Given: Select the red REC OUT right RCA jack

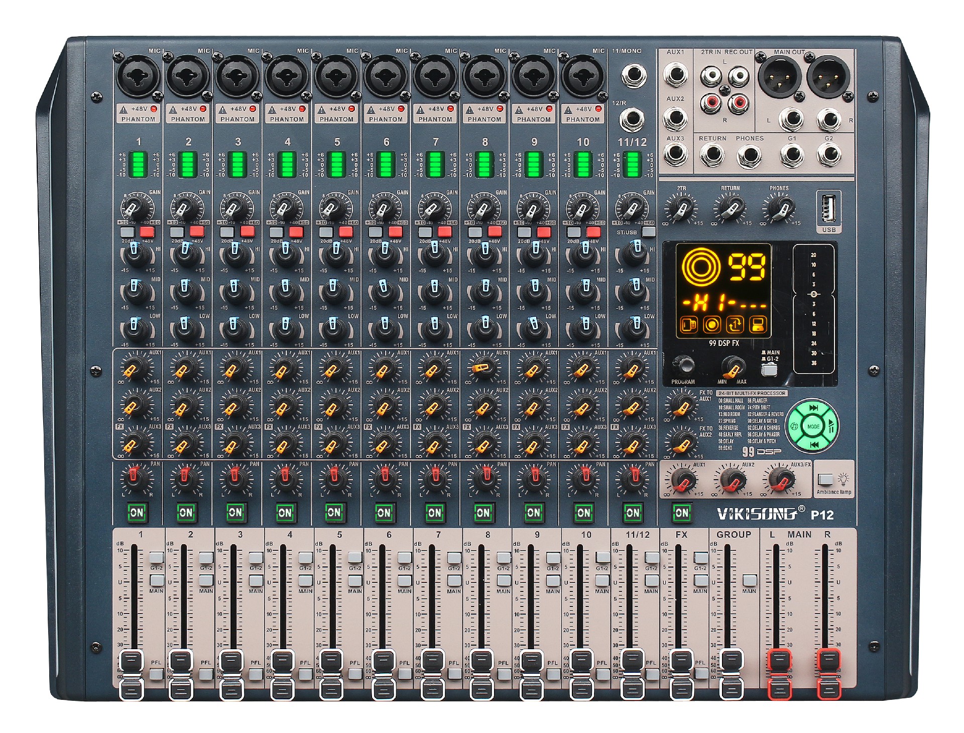Looking at the screenshot, I should click(x=738, y=104).
